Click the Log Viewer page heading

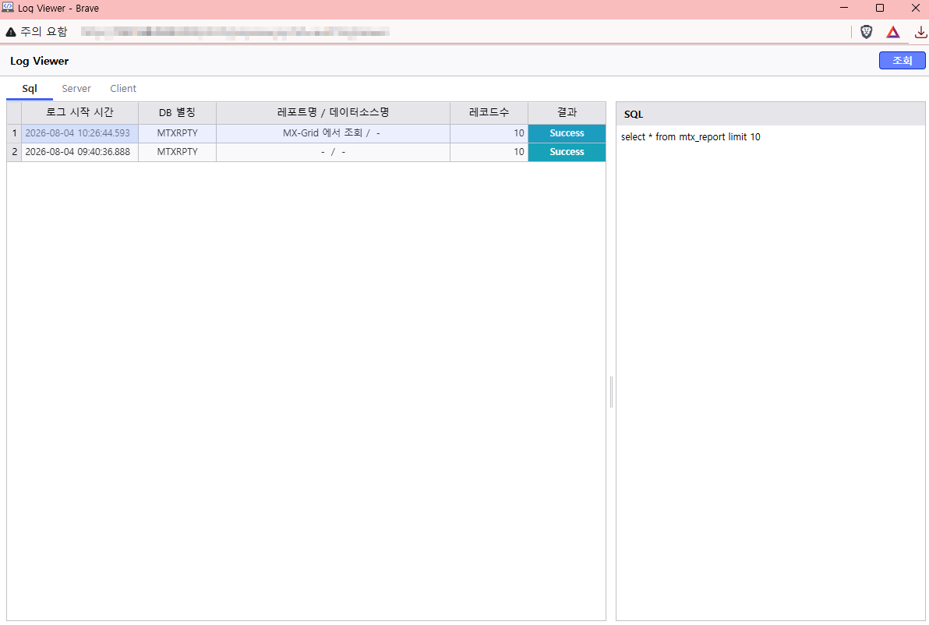[x=39, y=61]
